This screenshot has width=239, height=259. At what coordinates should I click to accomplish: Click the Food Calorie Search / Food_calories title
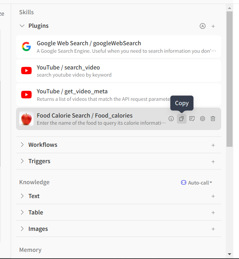pyautogui.click(x=85, y=116)
